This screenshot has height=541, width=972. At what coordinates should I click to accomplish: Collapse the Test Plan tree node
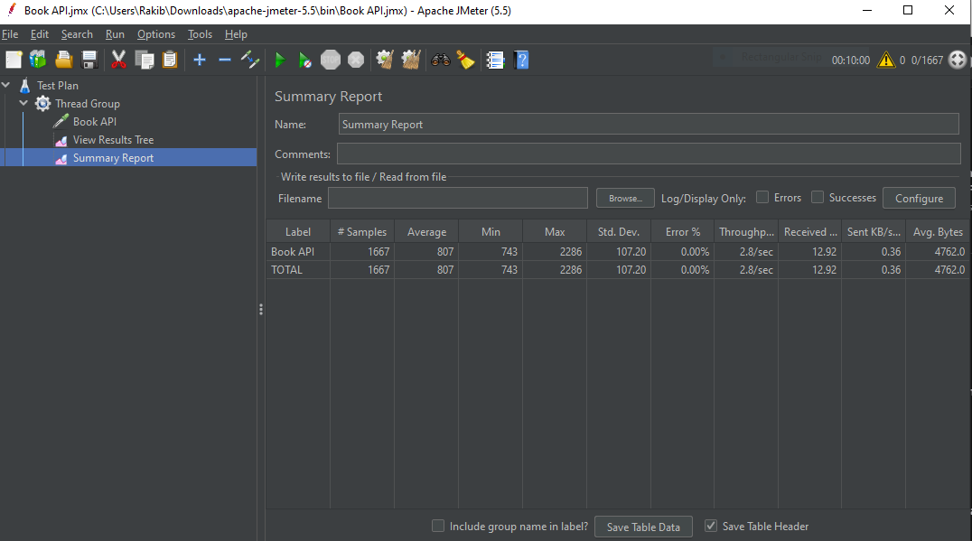coord(6,85)
